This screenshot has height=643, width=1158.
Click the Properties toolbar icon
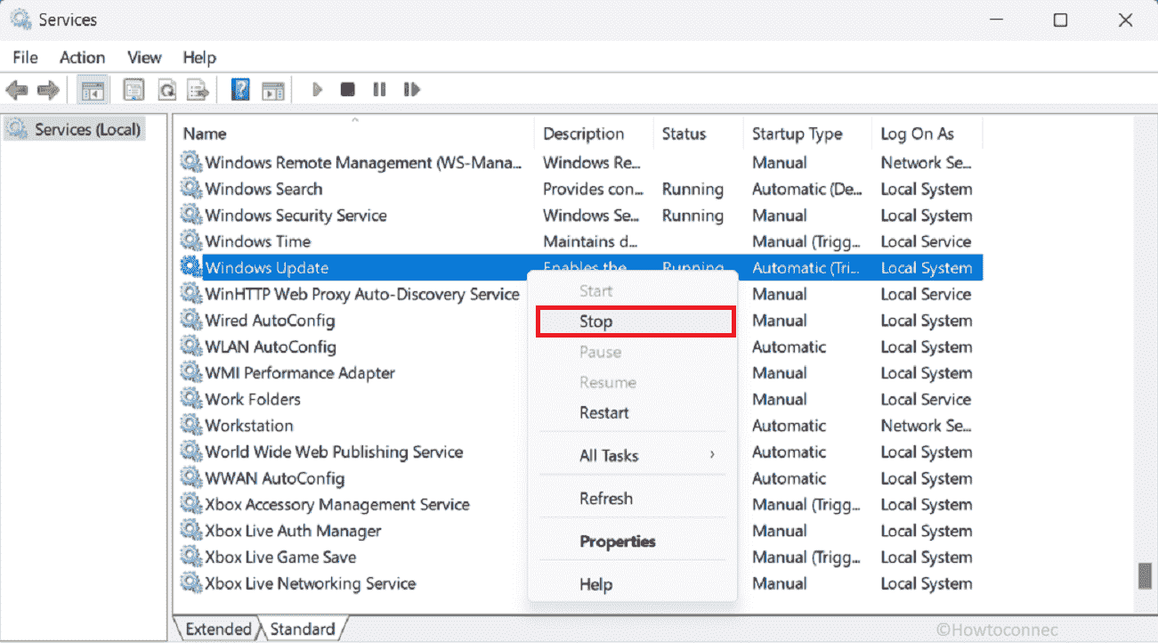coord(134,90)
